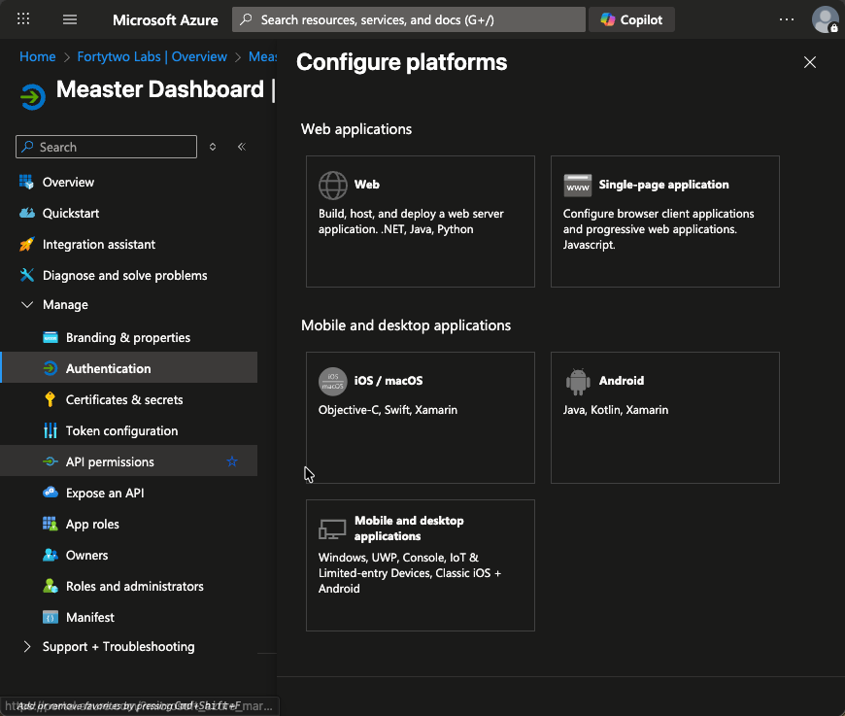The height and width of the screenshot is (716, 845).
Task: Open the Azure apps grid launcher icon
Action: click(x=24, y=19)
